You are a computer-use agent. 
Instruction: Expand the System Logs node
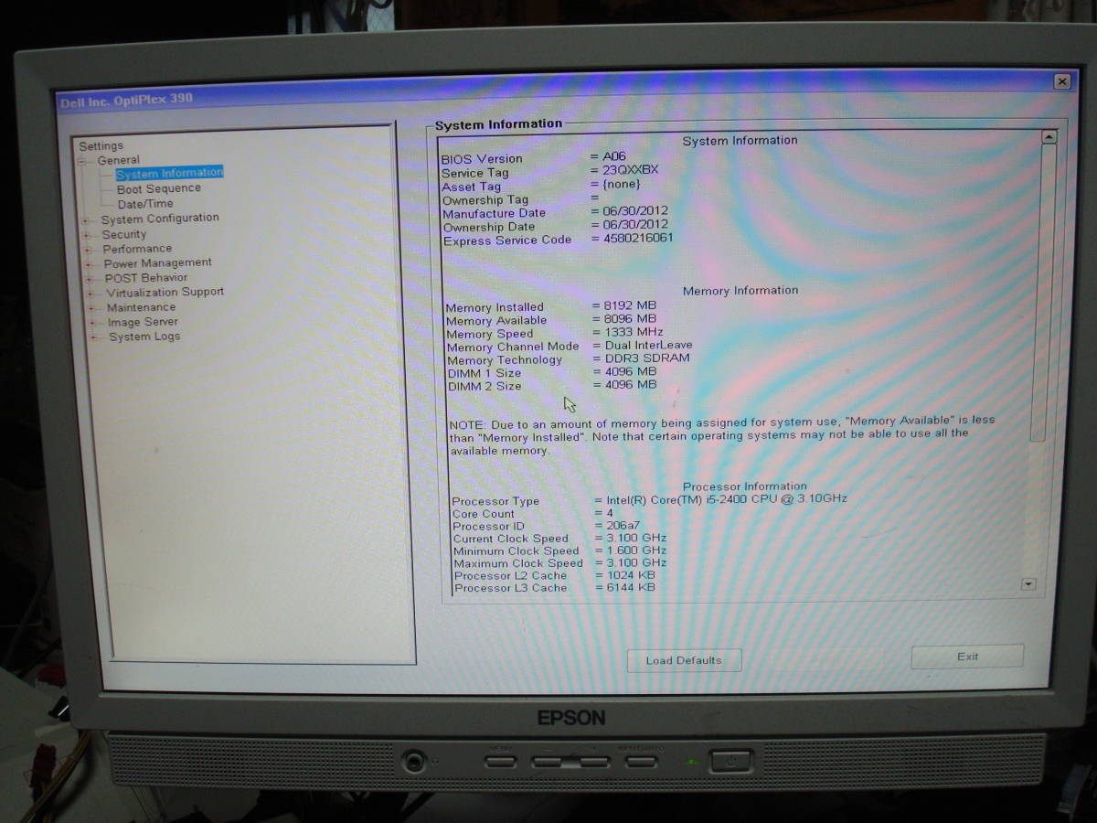93,337
